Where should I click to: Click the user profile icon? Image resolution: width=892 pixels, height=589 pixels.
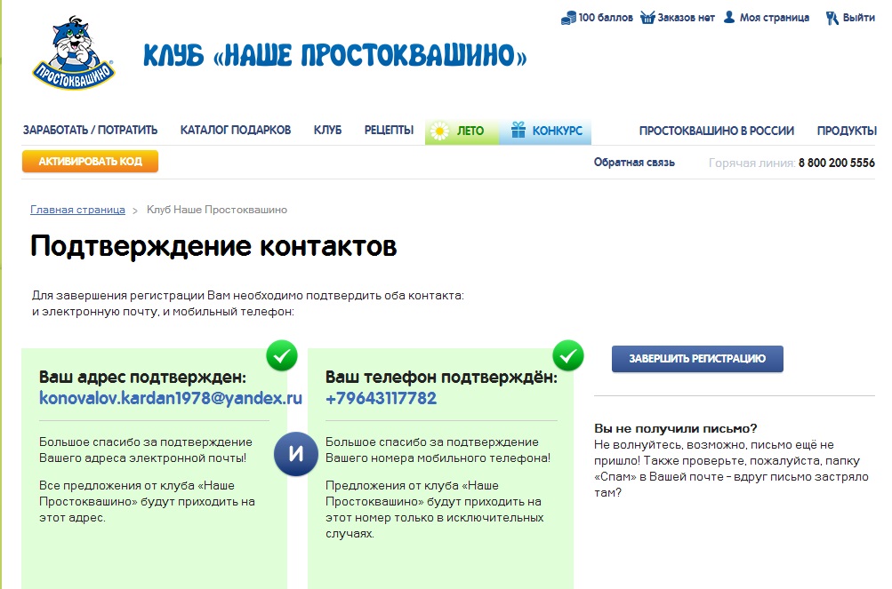click(729, 18)
